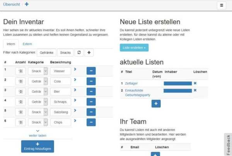This screenshot has width=232, height=156.
Task: Open the category dropdown for Wasser row
Action: click(38, 71)
